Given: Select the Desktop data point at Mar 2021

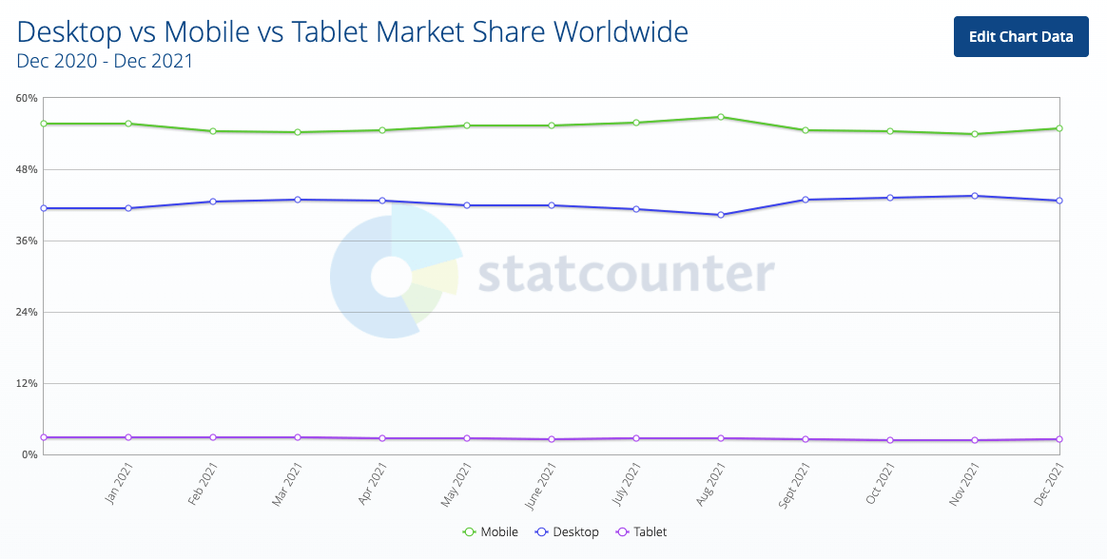Looking at the screenshot, I should (298, 200).
